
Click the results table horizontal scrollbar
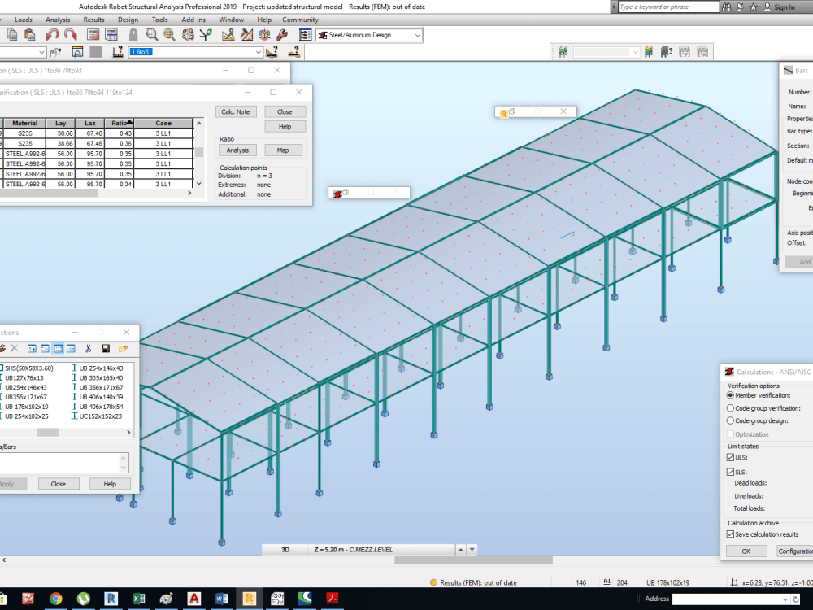[x=49, y=193]
